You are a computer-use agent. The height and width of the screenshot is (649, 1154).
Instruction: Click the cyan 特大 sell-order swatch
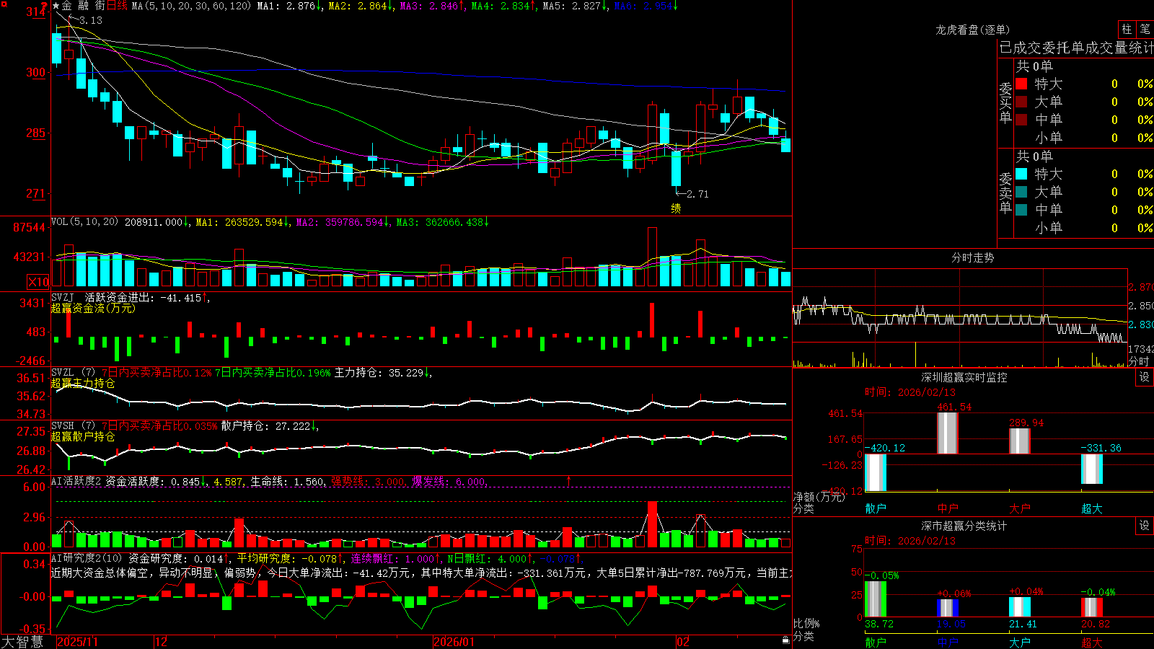[x=1021, y=174]
